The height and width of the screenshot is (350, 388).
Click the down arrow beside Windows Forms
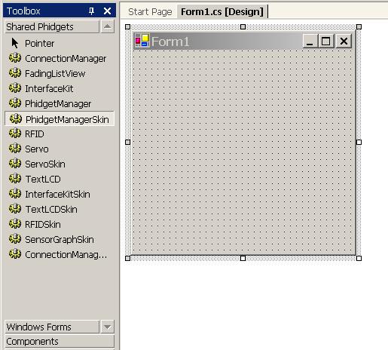[108, 327]
